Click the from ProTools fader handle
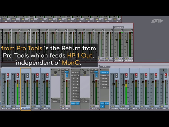Viewport: 169px width, 127px height. 25,82
